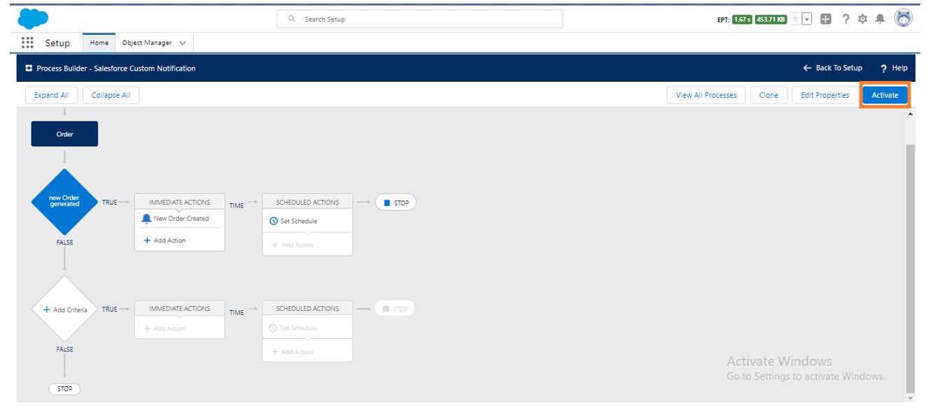Select the new Order generated criteria diamond
Screen dimensions: 930x415
point(64,202)
